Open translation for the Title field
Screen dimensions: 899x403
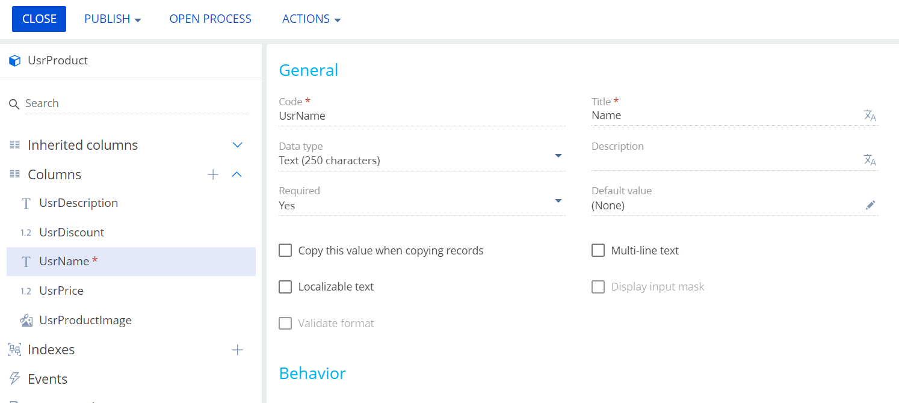[x=870, y=115]
